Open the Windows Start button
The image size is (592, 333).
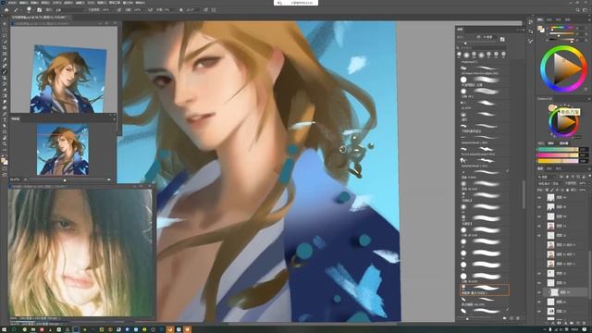[4, 329]
